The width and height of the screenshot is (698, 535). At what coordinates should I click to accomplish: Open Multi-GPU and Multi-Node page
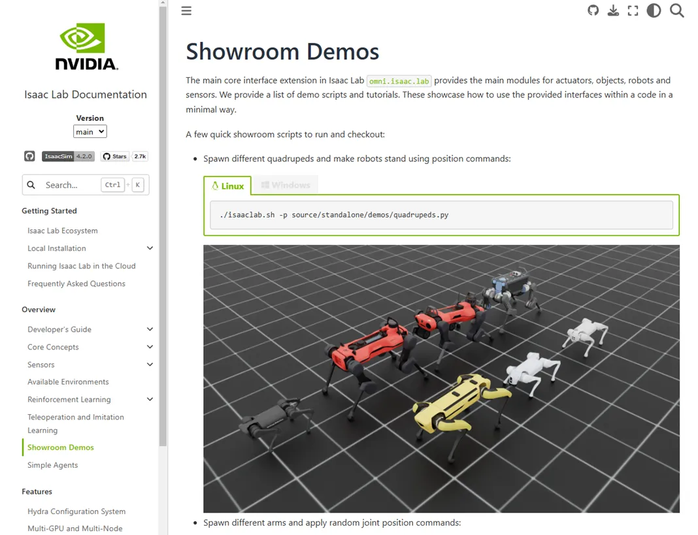75,528
